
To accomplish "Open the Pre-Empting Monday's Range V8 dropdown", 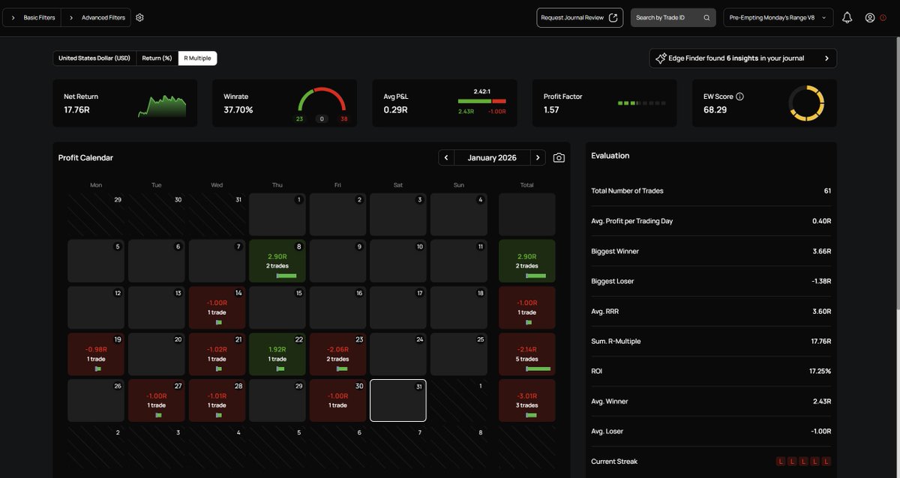I will point(778,17).
